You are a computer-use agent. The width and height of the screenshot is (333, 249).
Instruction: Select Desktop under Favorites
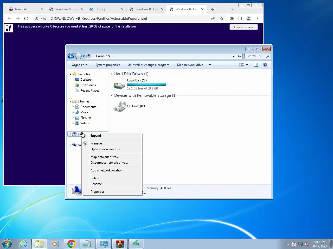pos(86,80)
